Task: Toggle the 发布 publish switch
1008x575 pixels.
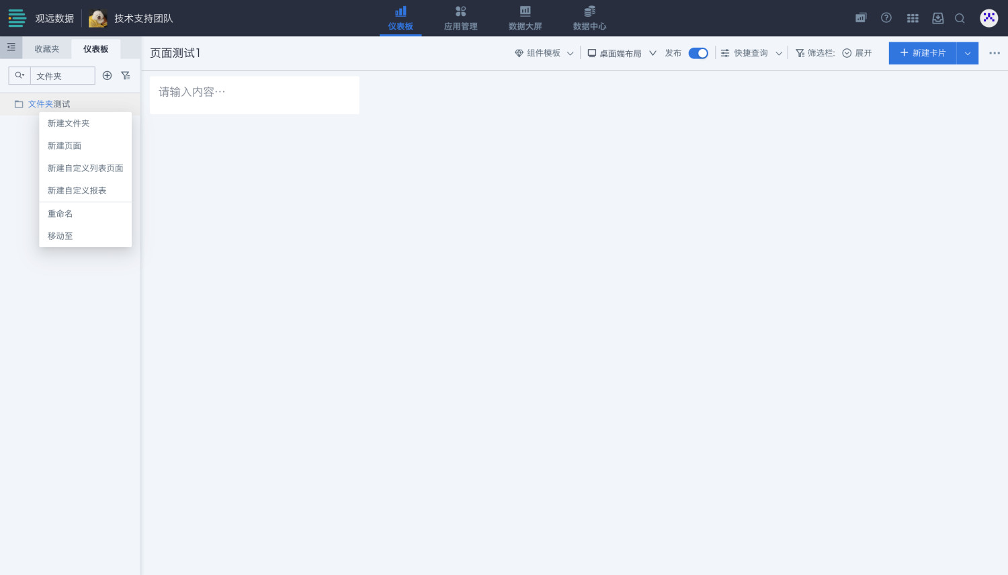Action: click(698, 53)
